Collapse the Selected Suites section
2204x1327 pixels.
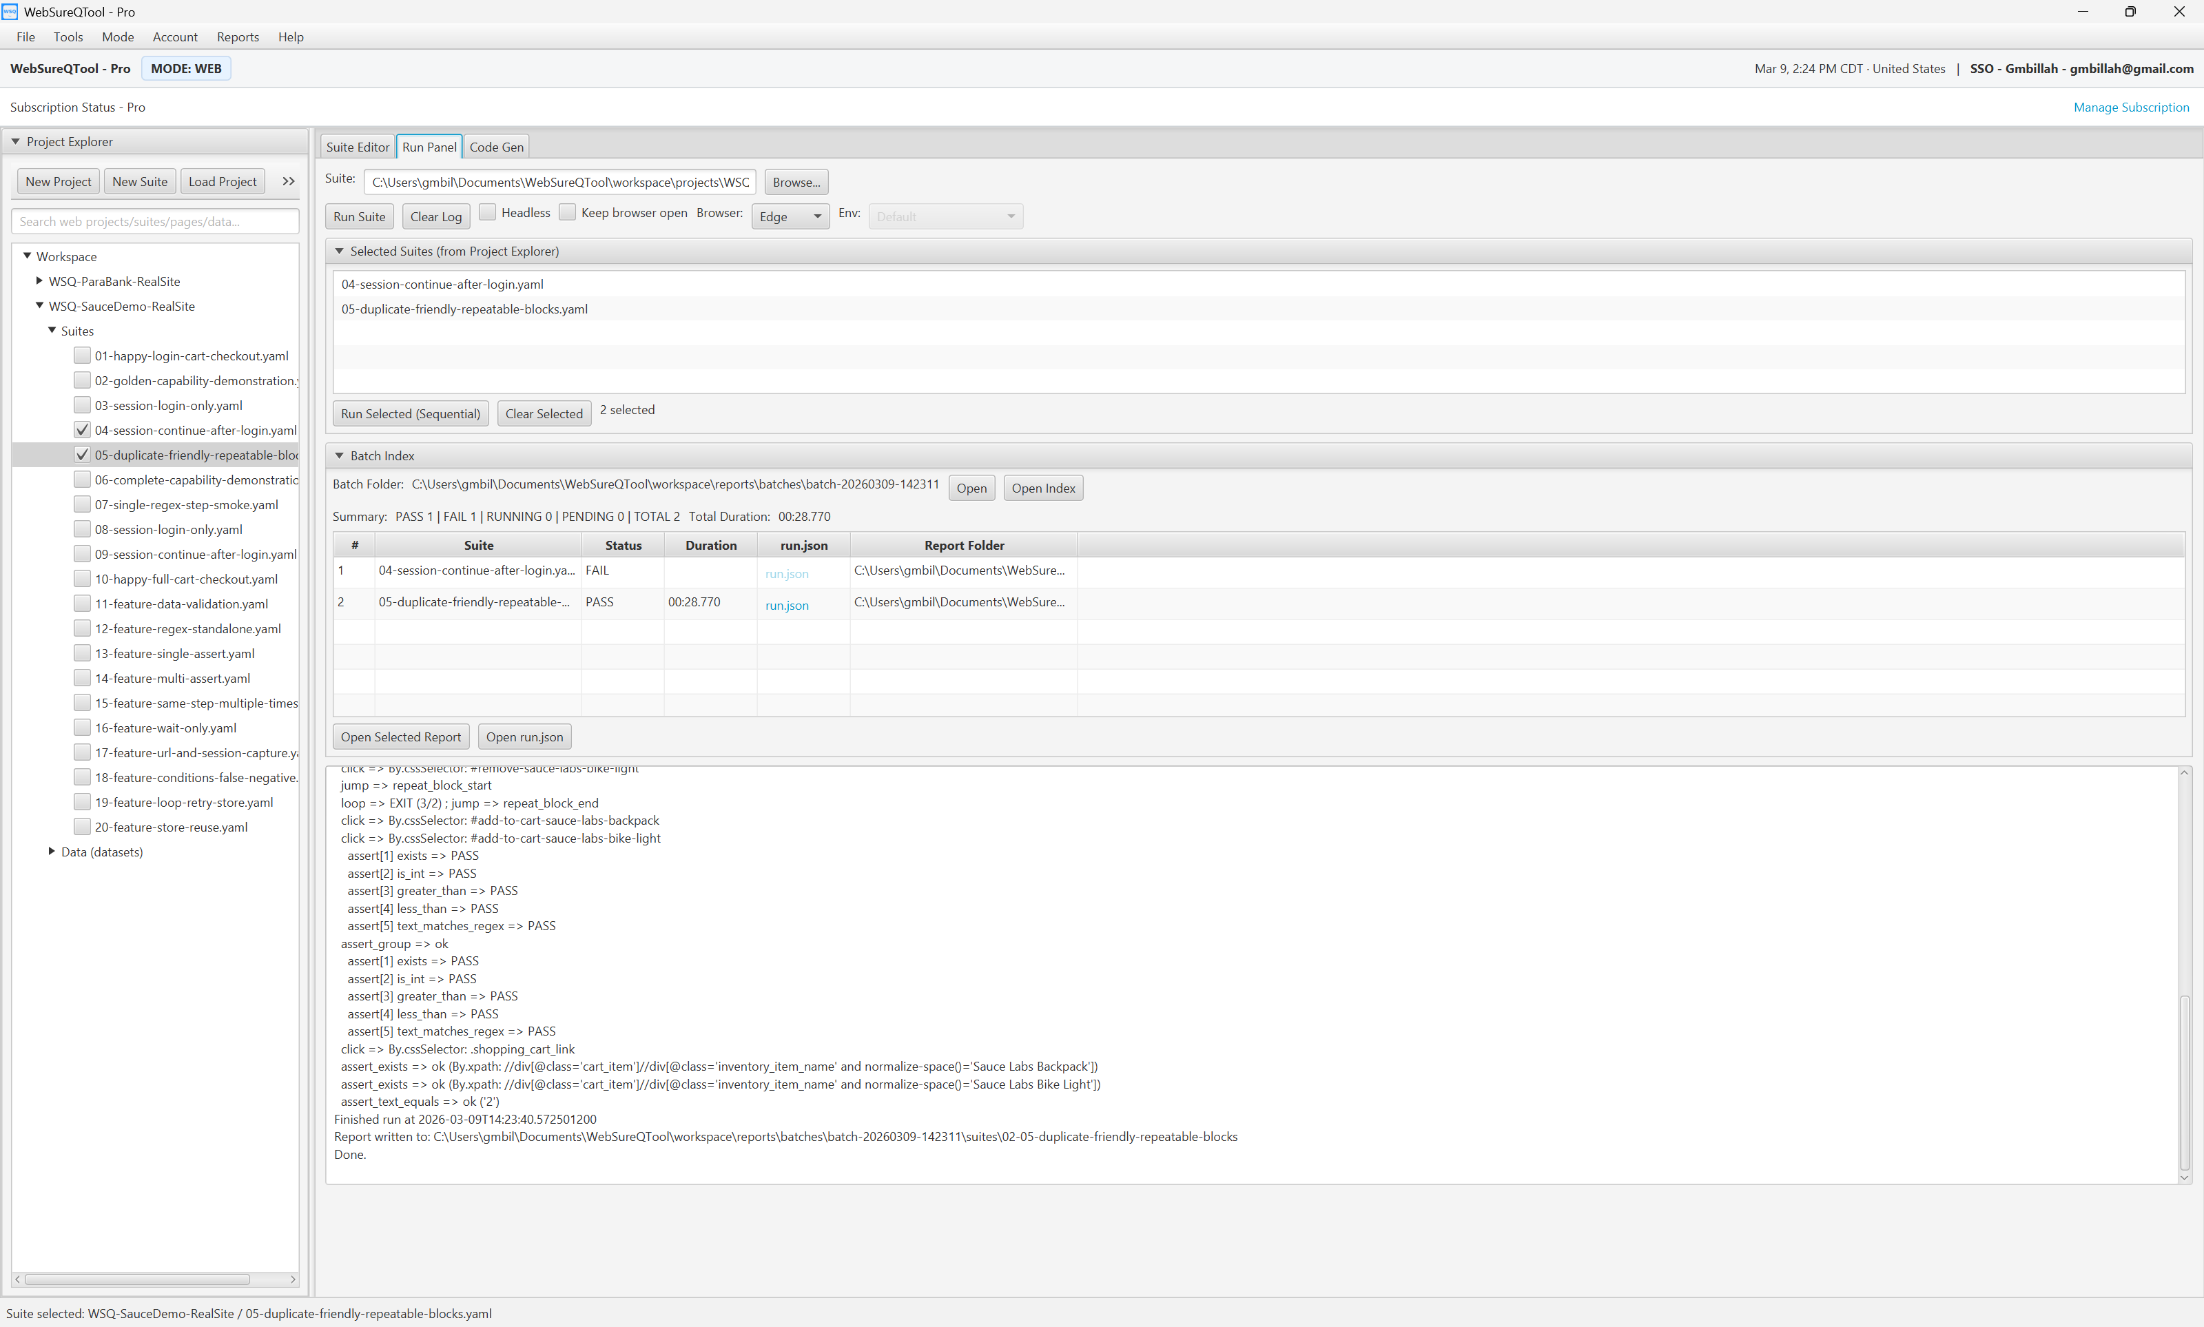(340, 251)
